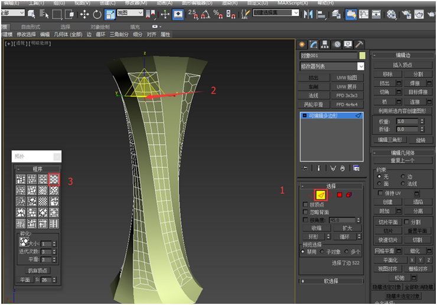The height and width of the screenshot is (305, 437).
Task: Click the highlighted topology pattern icon
Action: point(54,179)
